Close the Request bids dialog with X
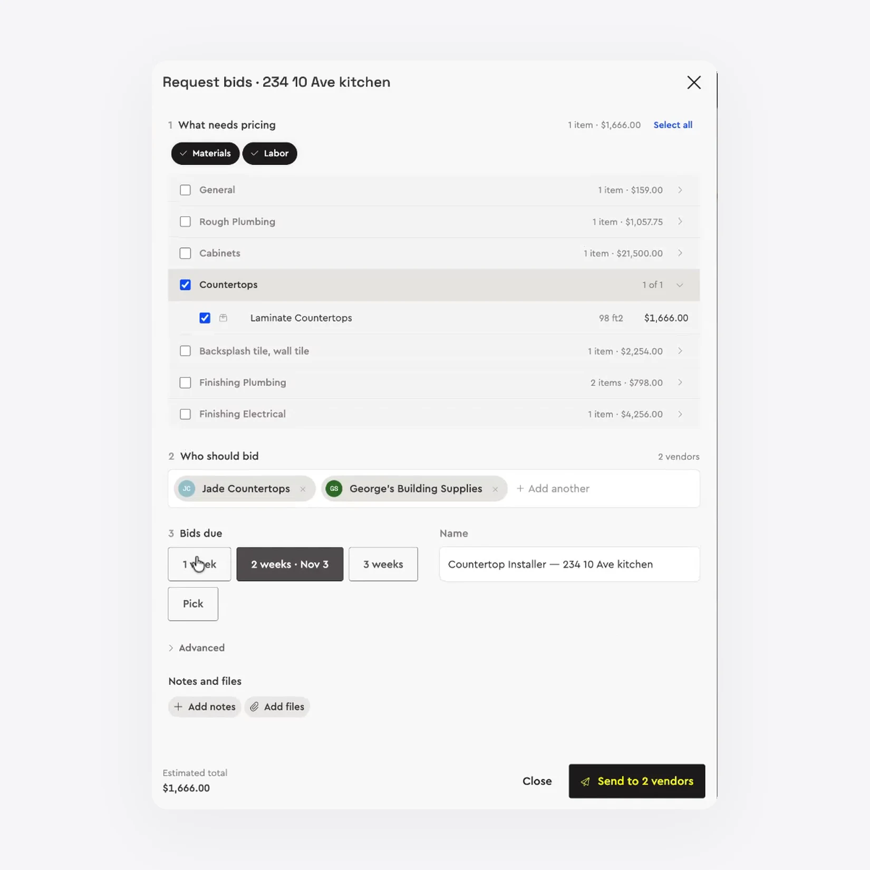Image resolution: width=870 pixels, height=870 pixels. click(693, 82)
